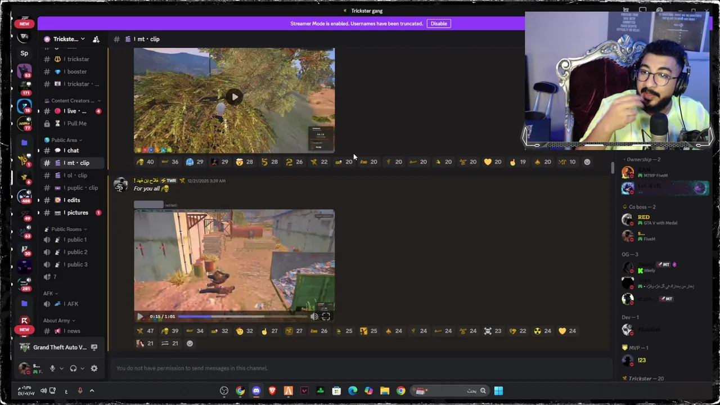Play the 0:15 / 1:01 video

140,317
